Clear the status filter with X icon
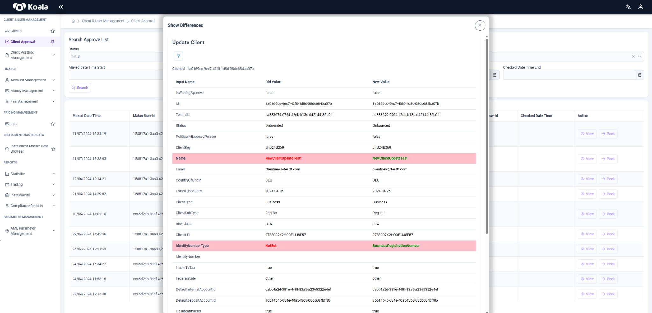 click(x=633, y=57)
